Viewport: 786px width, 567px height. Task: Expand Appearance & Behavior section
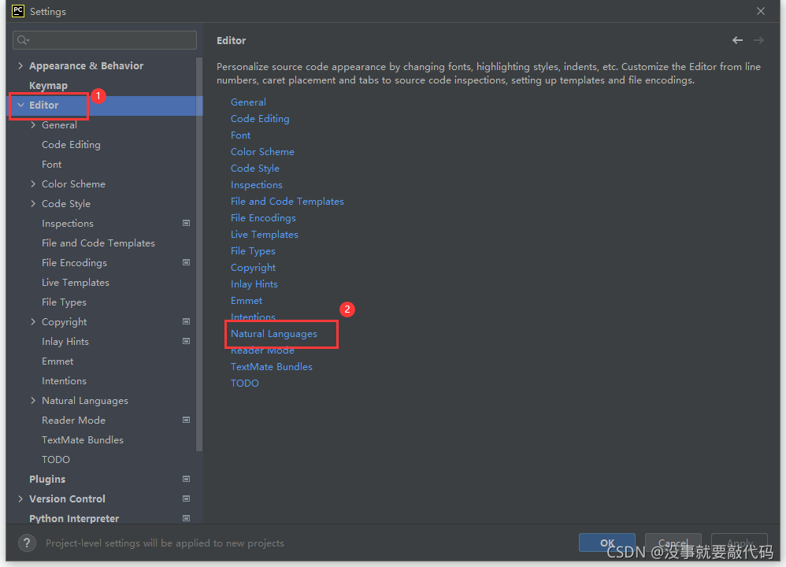20,65
